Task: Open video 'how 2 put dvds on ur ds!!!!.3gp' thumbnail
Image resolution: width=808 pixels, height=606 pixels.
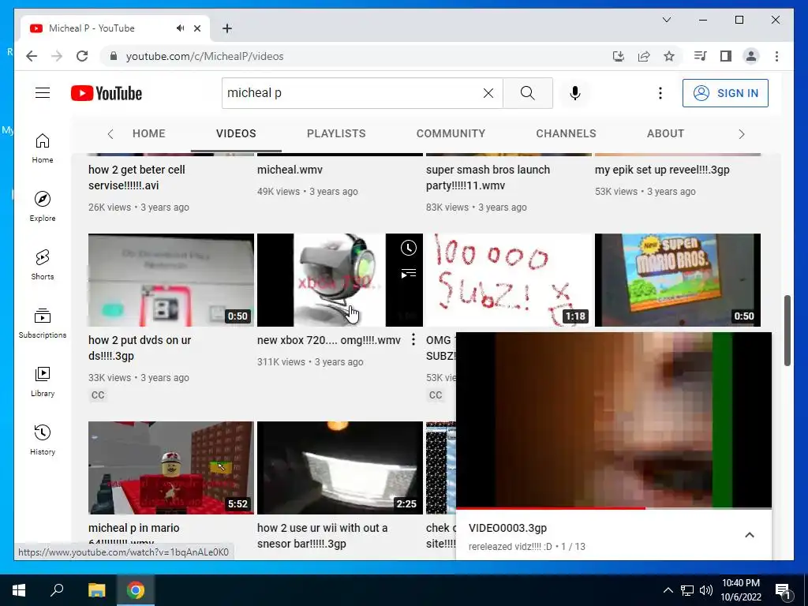Action: pyautogui.click(x=171, y=280)
